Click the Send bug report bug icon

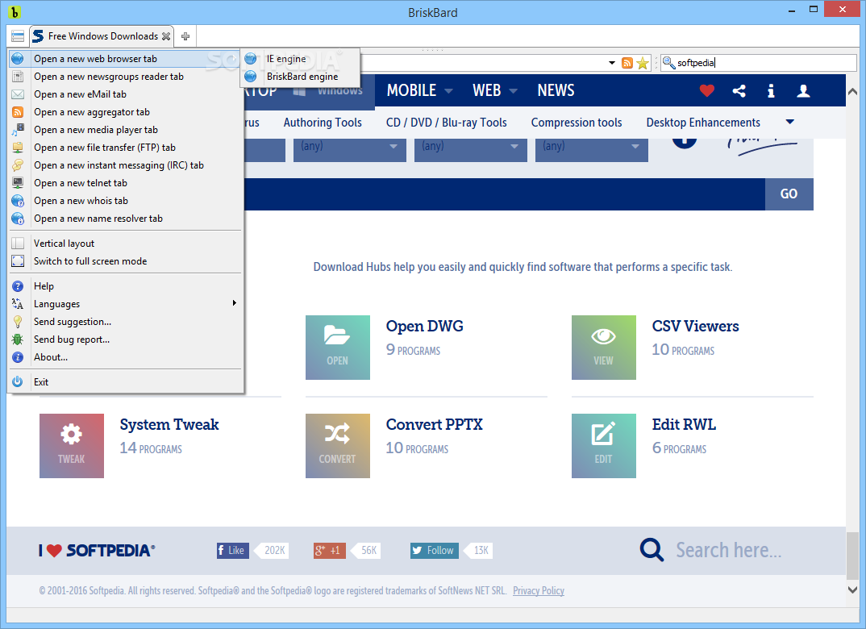point(18,339)
